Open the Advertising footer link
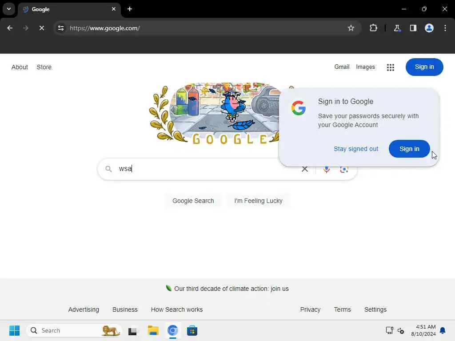The width and height of the screenshot is (455, 341). click(84, 309)
